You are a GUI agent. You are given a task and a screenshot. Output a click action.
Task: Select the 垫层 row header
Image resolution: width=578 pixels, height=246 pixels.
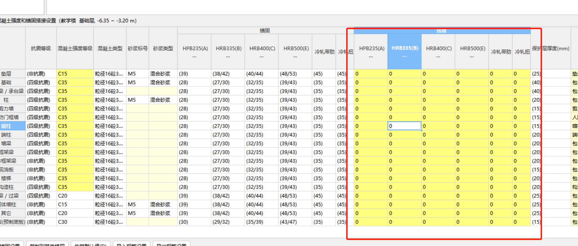click(x=12, y=74)
